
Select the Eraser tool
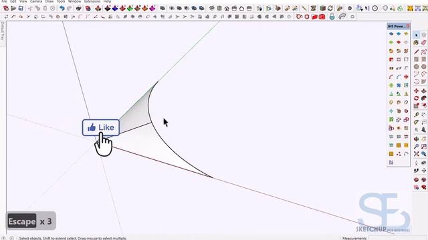pyautogui.click(x=423, y=43)
